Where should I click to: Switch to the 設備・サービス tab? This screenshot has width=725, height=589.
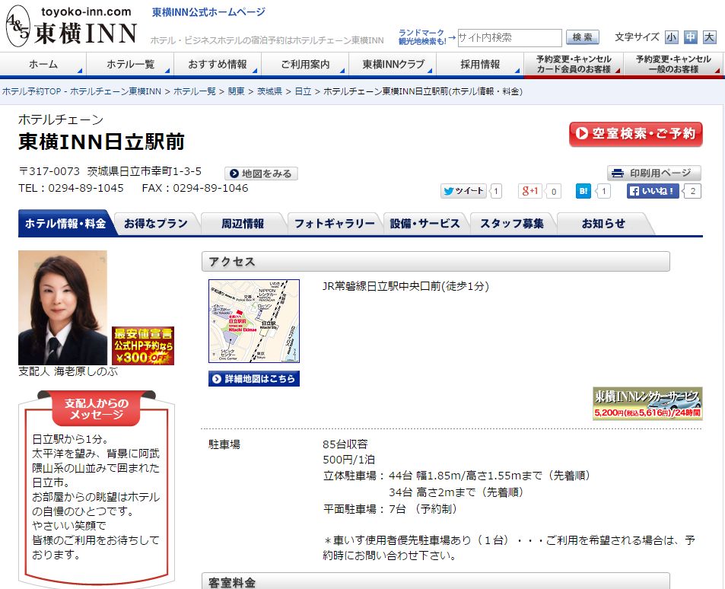click(x=425, y=224)
